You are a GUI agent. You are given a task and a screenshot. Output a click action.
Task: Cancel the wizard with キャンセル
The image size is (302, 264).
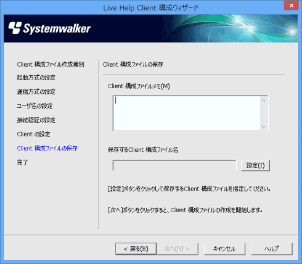pyautogui.click(x=224, y=249)
